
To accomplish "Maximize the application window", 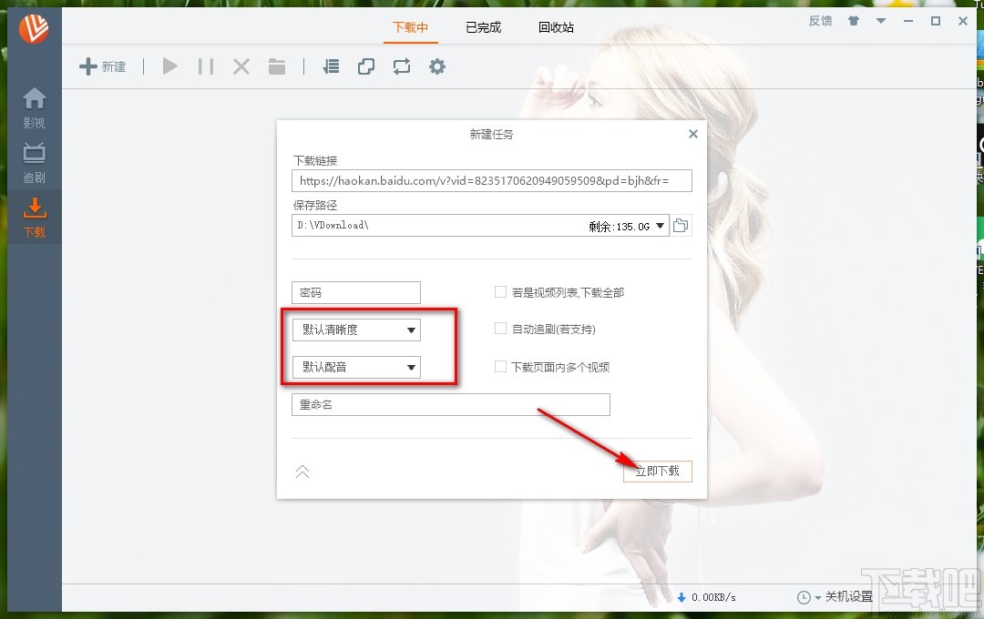I will [x=936, y=21].
